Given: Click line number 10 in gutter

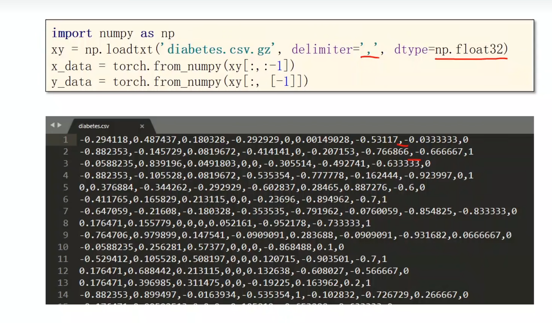Looking at the screenshot, I should pos(63,247).
